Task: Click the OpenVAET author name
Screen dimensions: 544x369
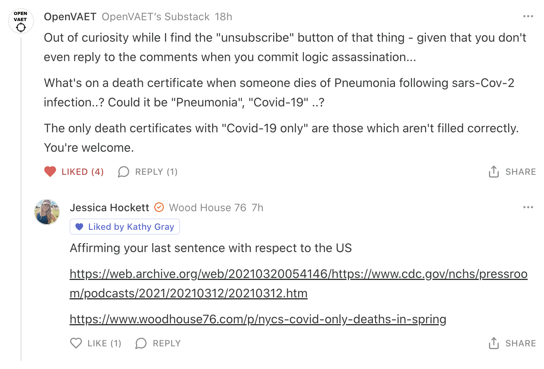Action: click(x=70, y=17)
